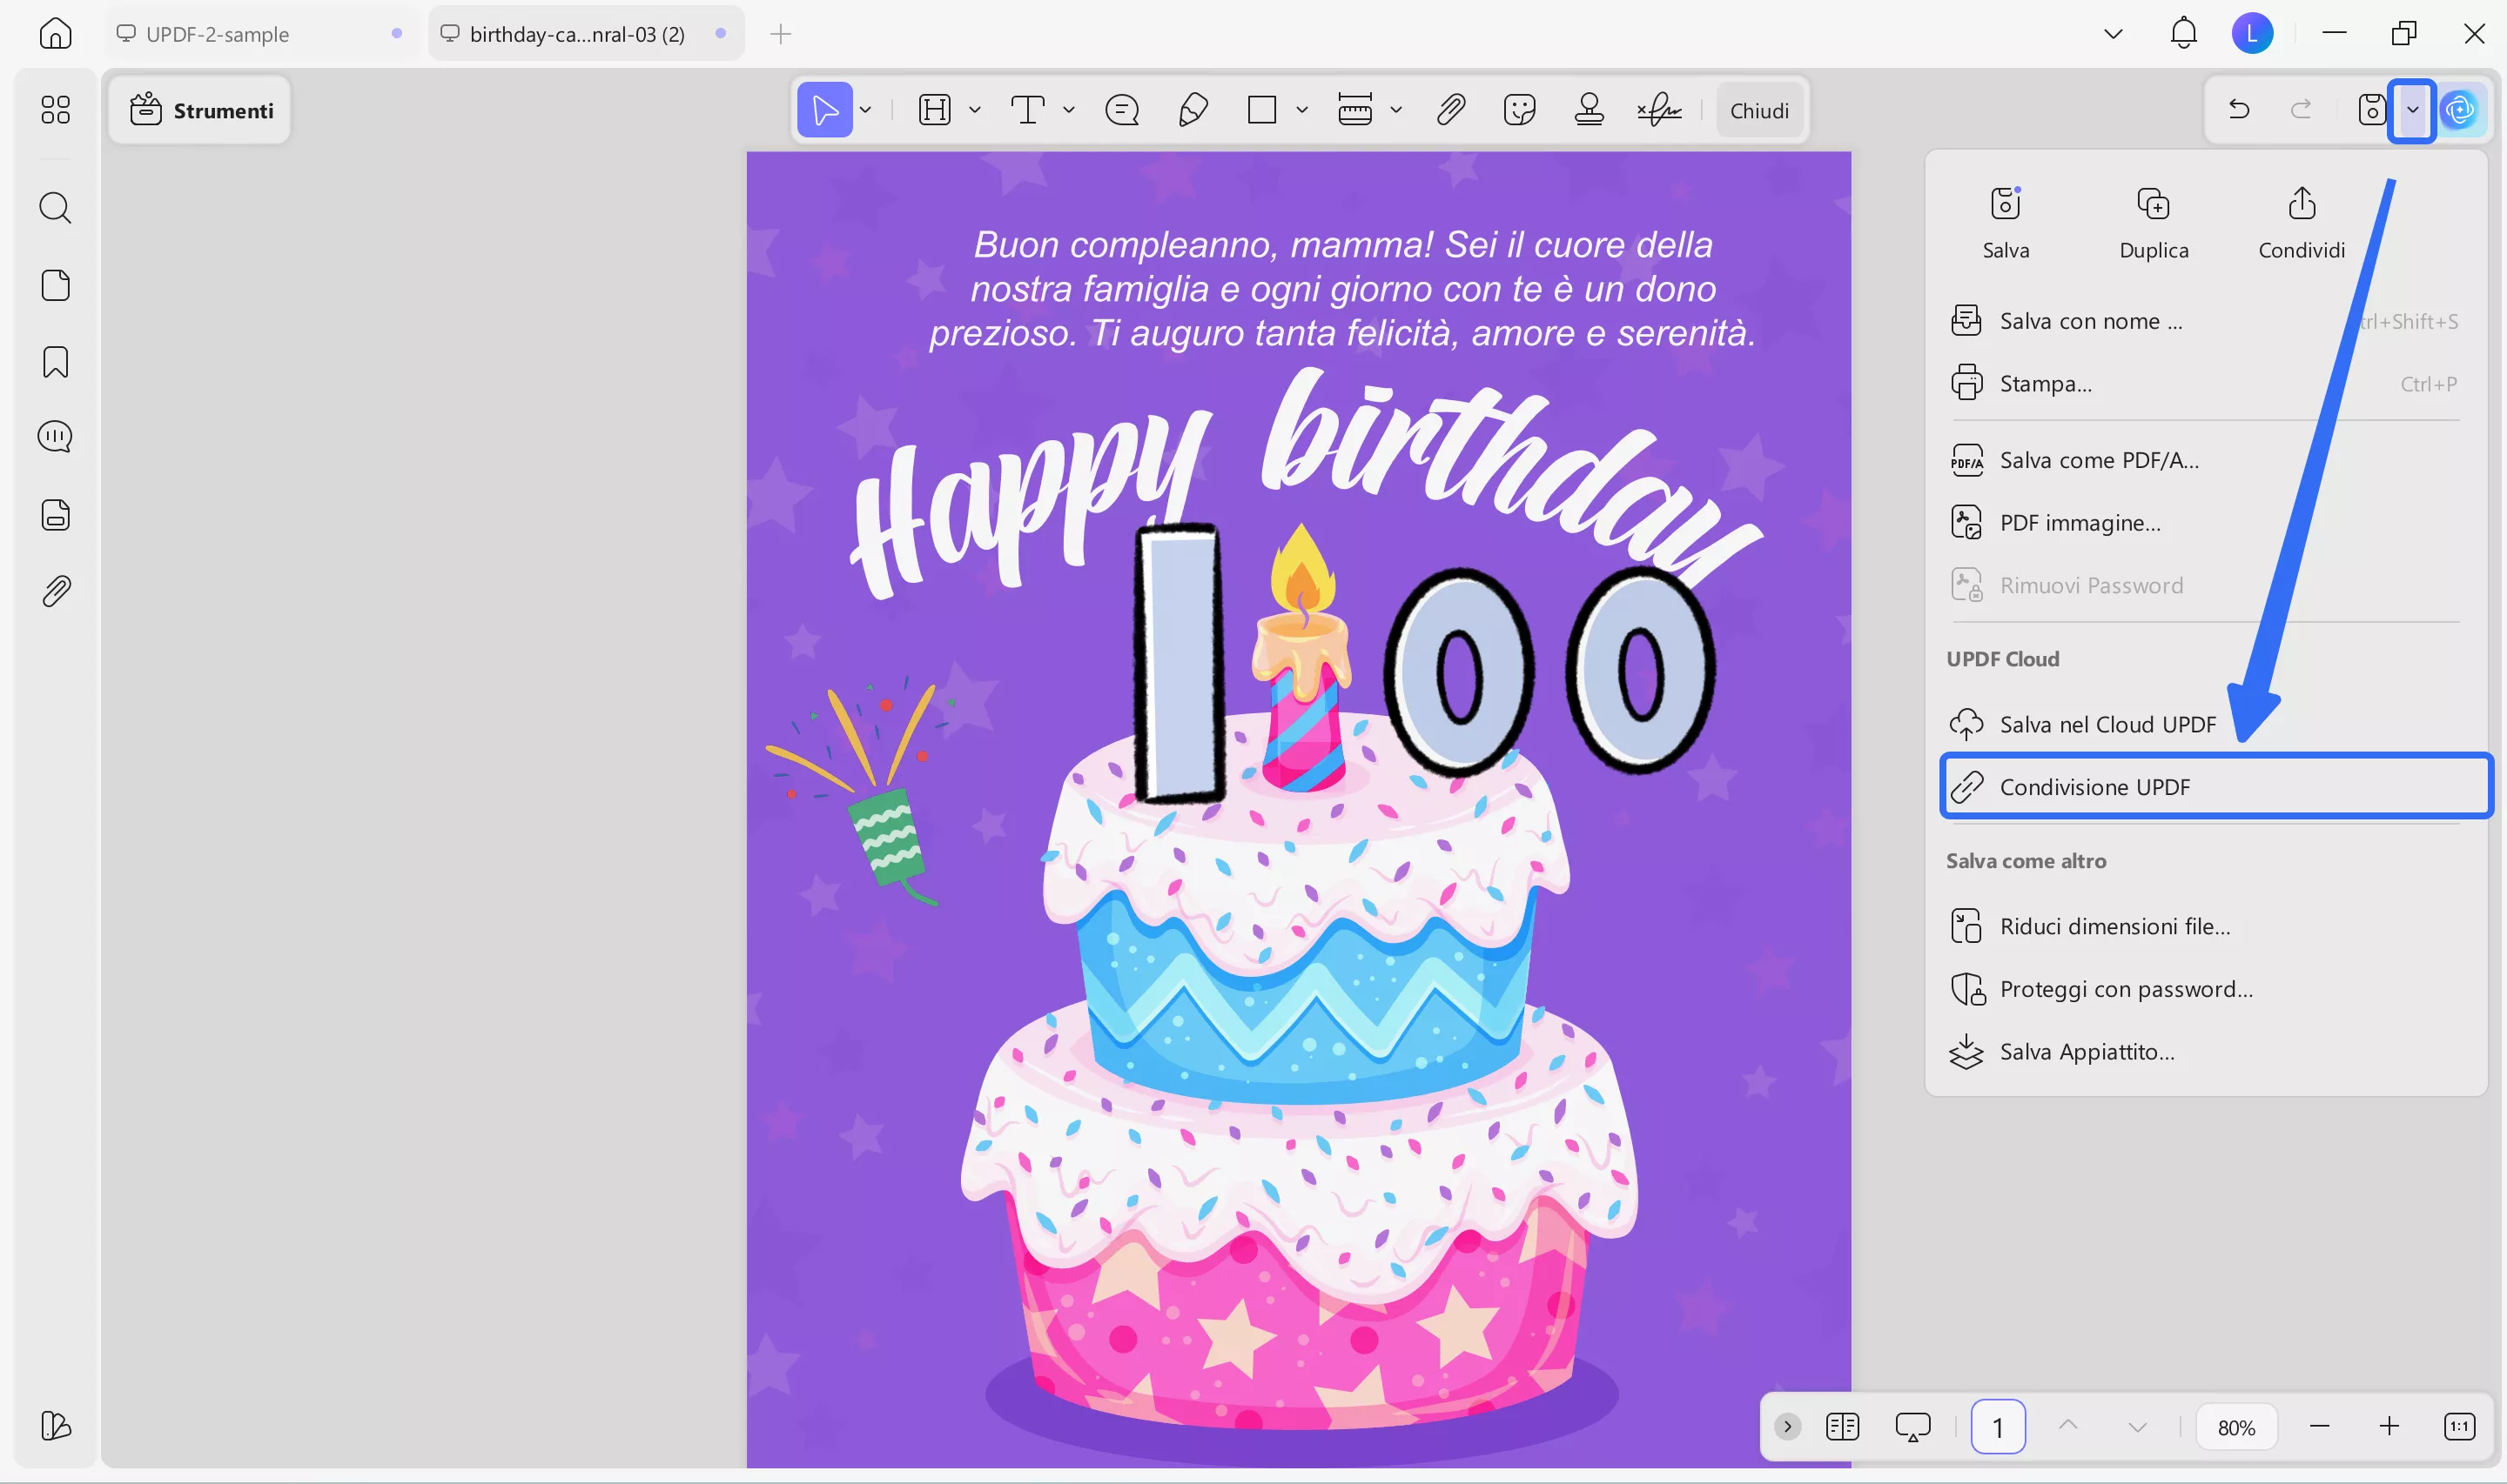This screenshot has width=2507, height=1484.
Task: Select the sticker tool icon
Action: (1519, 109)
